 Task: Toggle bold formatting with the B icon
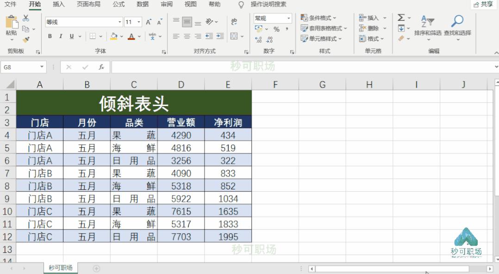[x=50, y=36]
